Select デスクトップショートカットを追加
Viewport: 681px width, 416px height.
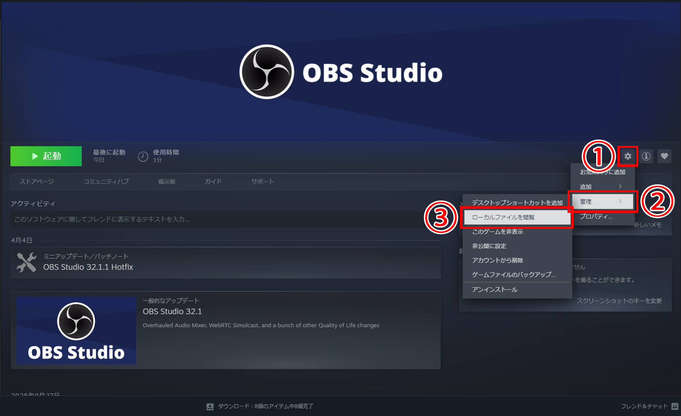(x=517, y=203)
